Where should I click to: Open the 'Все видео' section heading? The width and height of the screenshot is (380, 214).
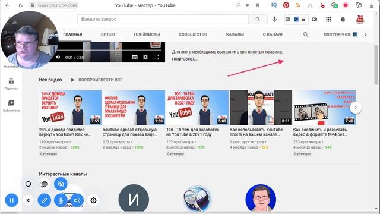click(x=50, y=80)
